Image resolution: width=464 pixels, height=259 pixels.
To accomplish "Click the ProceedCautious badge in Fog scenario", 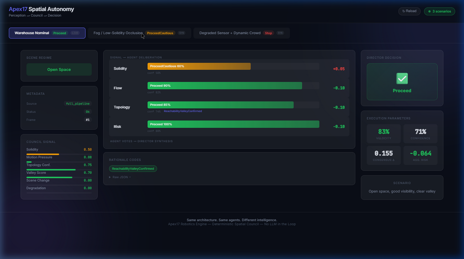I will tap(160, 33).
